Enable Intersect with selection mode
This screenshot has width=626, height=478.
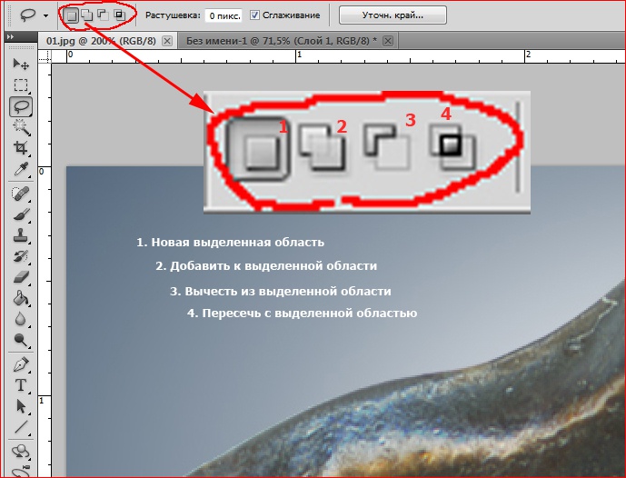coord(118,15)
